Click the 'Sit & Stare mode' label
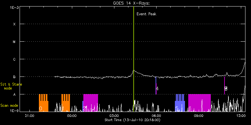251x125 pixels. (11, 86)
